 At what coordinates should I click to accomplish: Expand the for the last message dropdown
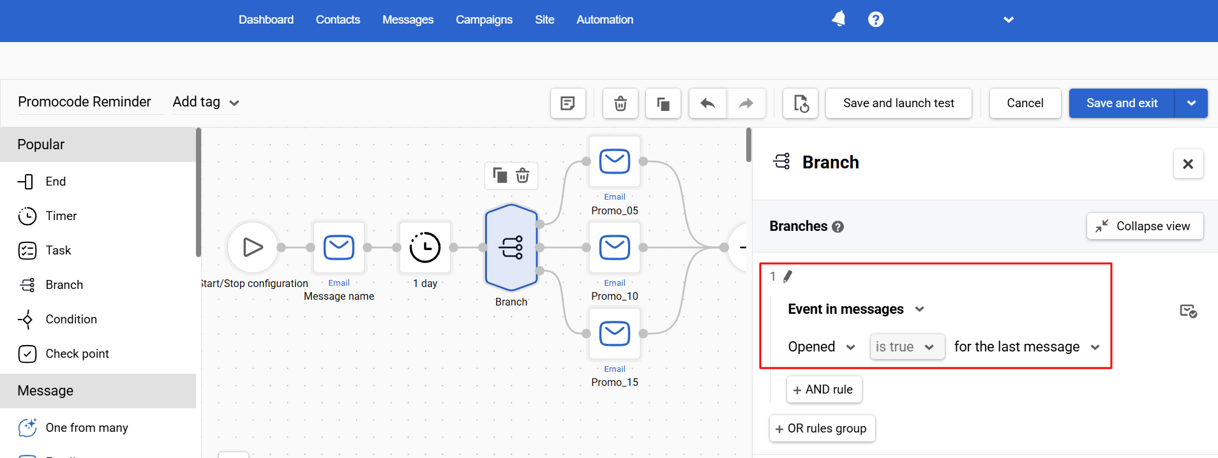coord(1027,347)
